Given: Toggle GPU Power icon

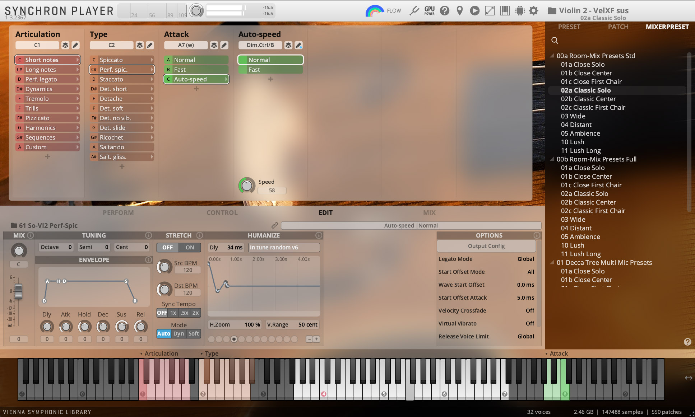Looking at the screenshot, I should pos(429,11).
